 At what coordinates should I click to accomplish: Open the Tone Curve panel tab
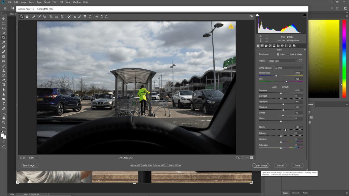262,46
